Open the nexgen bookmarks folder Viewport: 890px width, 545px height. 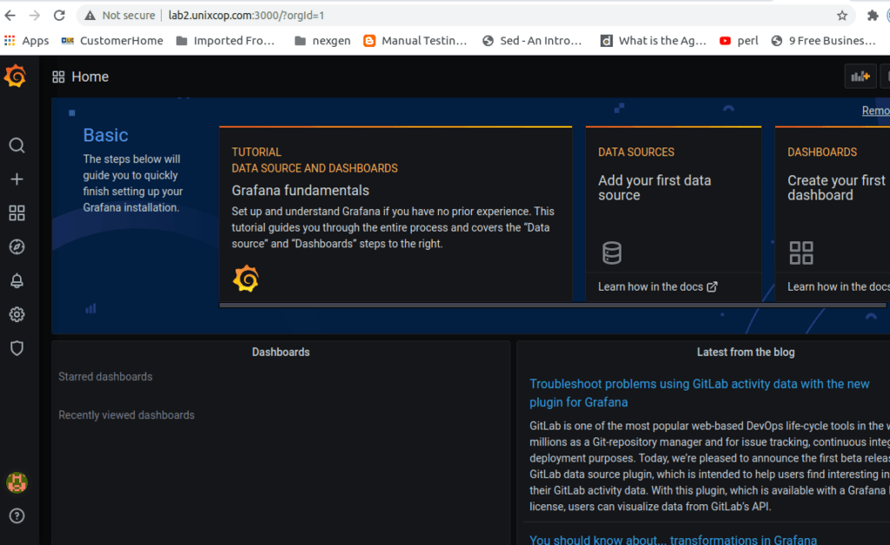point(322,41)
